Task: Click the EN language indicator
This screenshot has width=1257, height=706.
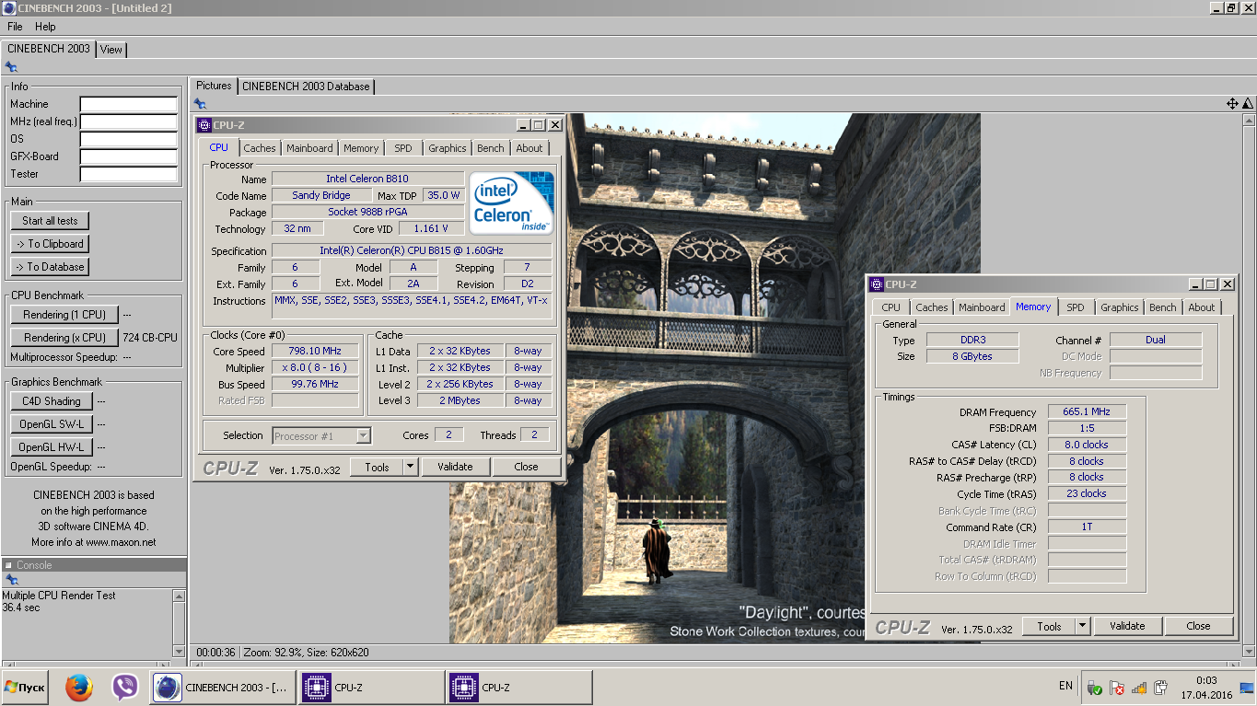Action: pyautogui.click(x=1065, y=686)
